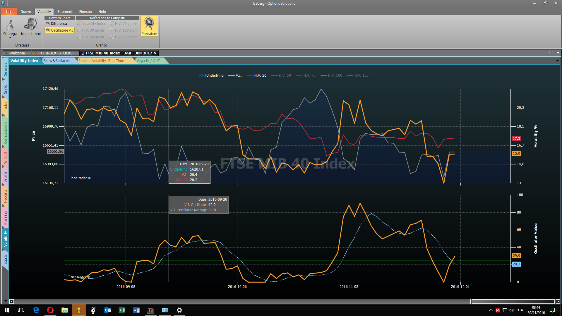Open Microsoft Edge from taskbar

[36, 310]
